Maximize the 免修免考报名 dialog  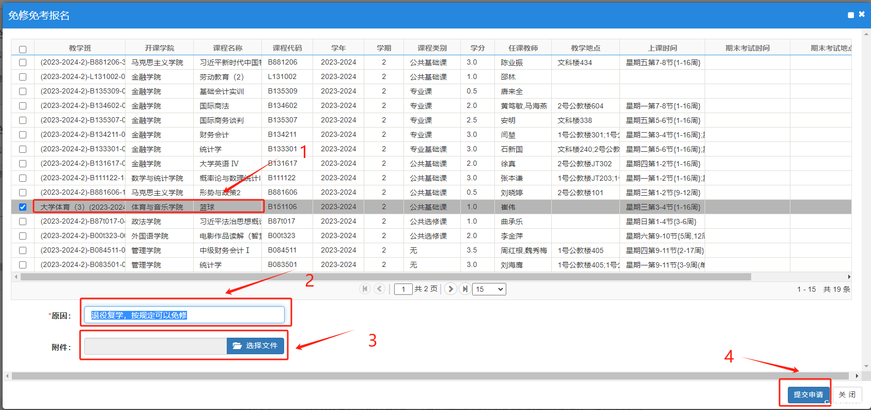click(x=850, y=15)
